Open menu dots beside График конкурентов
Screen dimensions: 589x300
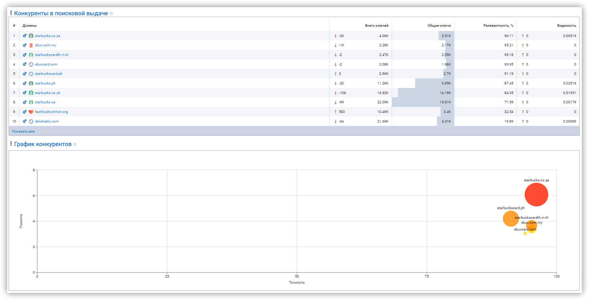[11, 144]
